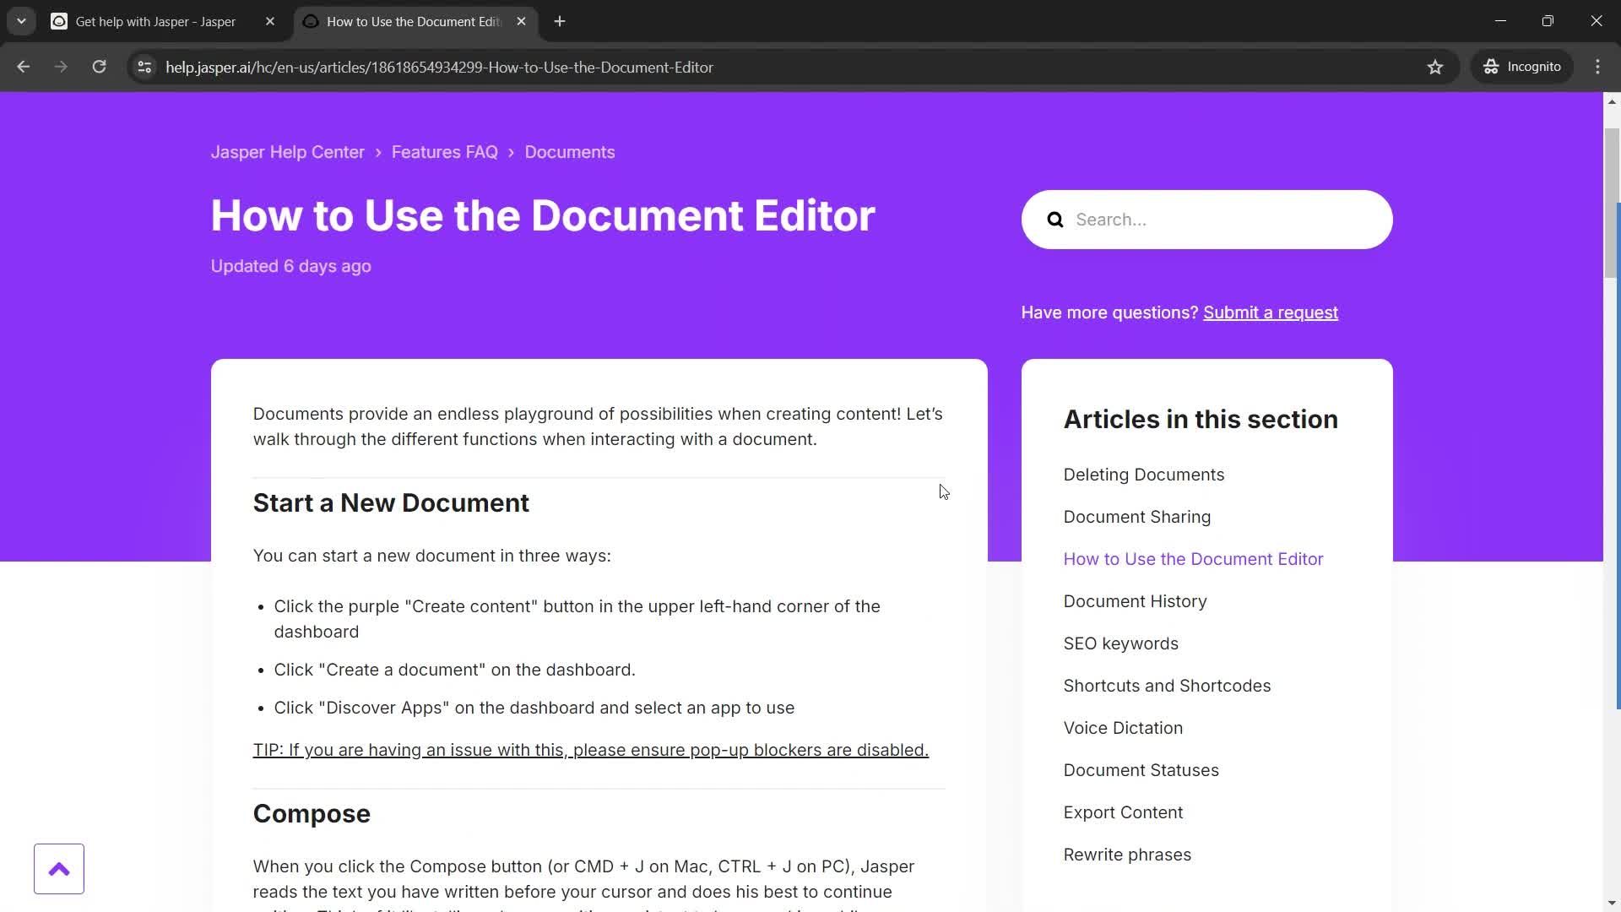Click the back-to-top arrow button
The width and height of the screenshot is (1621, 912).
click(59, 869)
